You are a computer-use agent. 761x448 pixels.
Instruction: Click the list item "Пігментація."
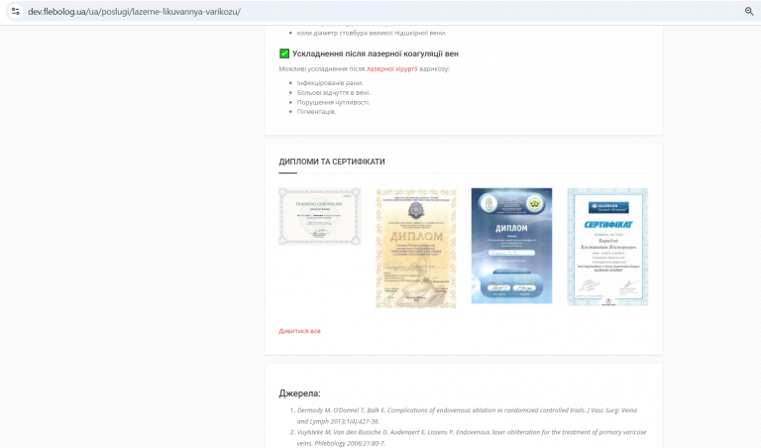tap(316, 112)
